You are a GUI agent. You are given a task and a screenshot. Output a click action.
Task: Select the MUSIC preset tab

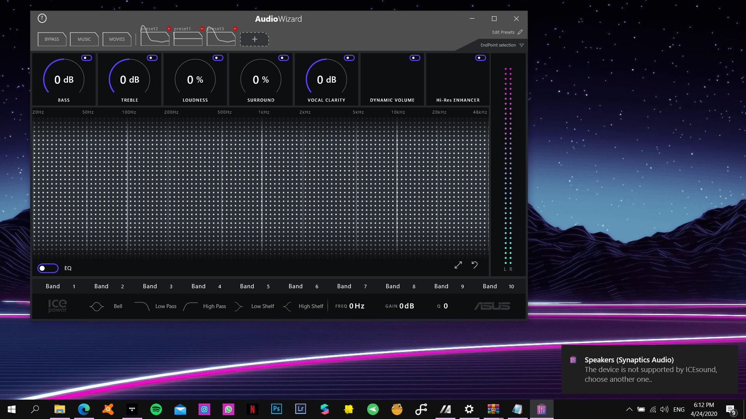click(x=84, y=39)
